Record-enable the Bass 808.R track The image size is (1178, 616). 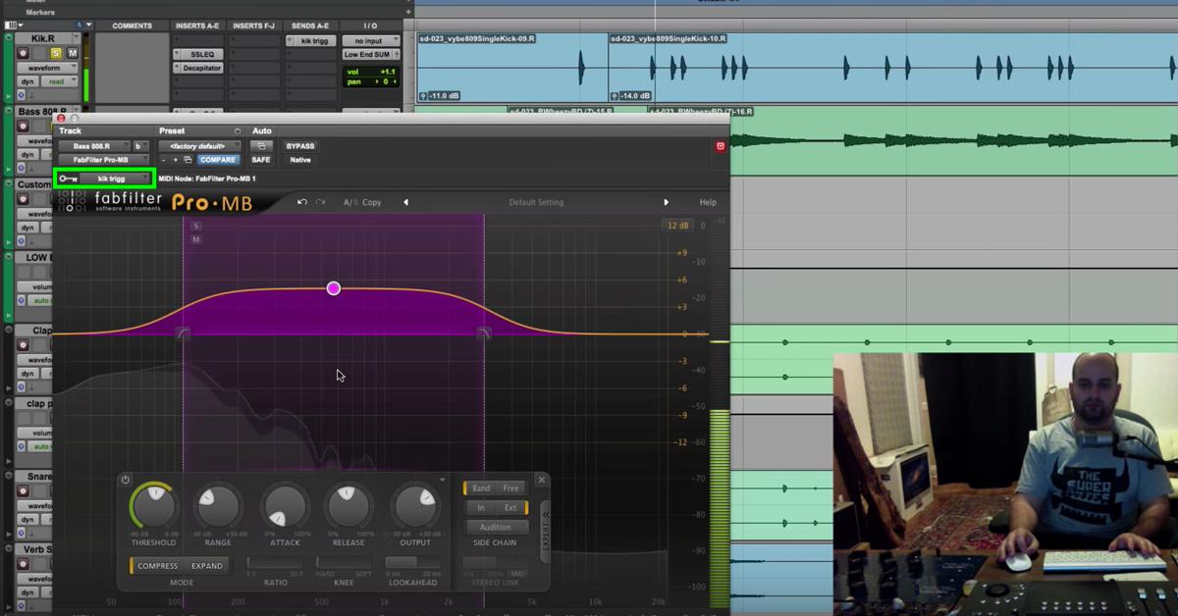click(x=24, y=126)
